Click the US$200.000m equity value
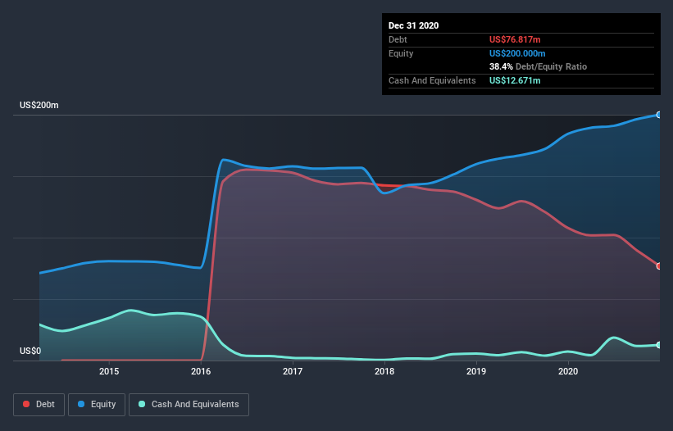This screenshot has height=431, width=673. [x=517, y=53]
